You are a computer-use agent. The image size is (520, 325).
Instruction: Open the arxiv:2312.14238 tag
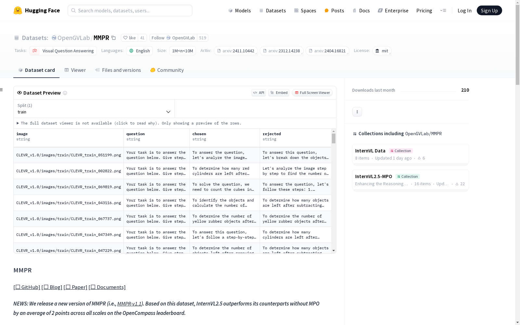281,51
